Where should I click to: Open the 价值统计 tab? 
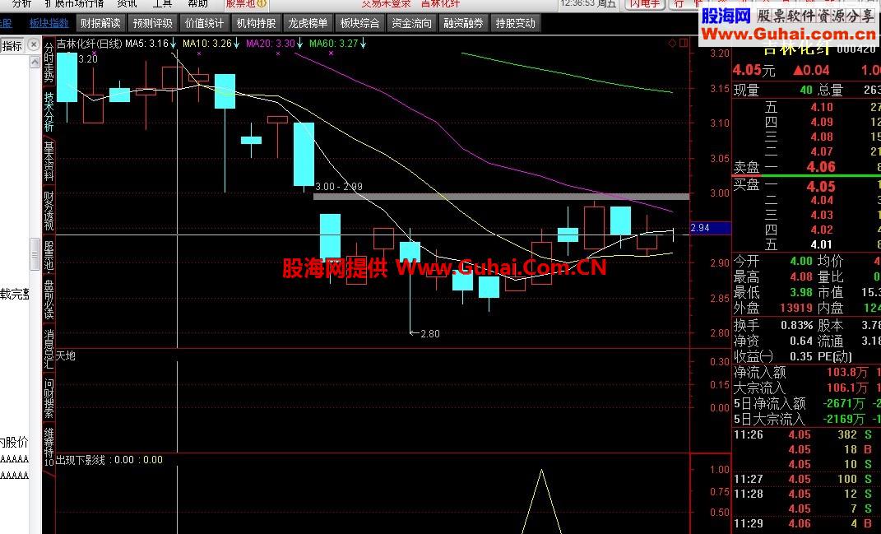pyautogui.click(x=204, y=23)
